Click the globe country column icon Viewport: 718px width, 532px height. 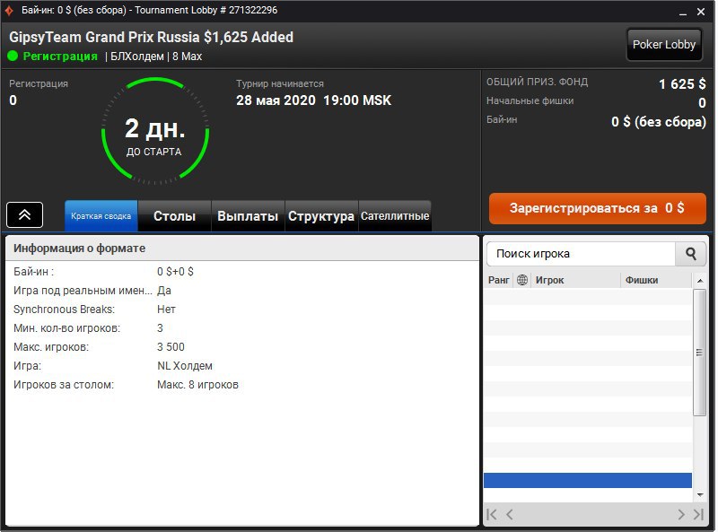[x=522, y=280]
